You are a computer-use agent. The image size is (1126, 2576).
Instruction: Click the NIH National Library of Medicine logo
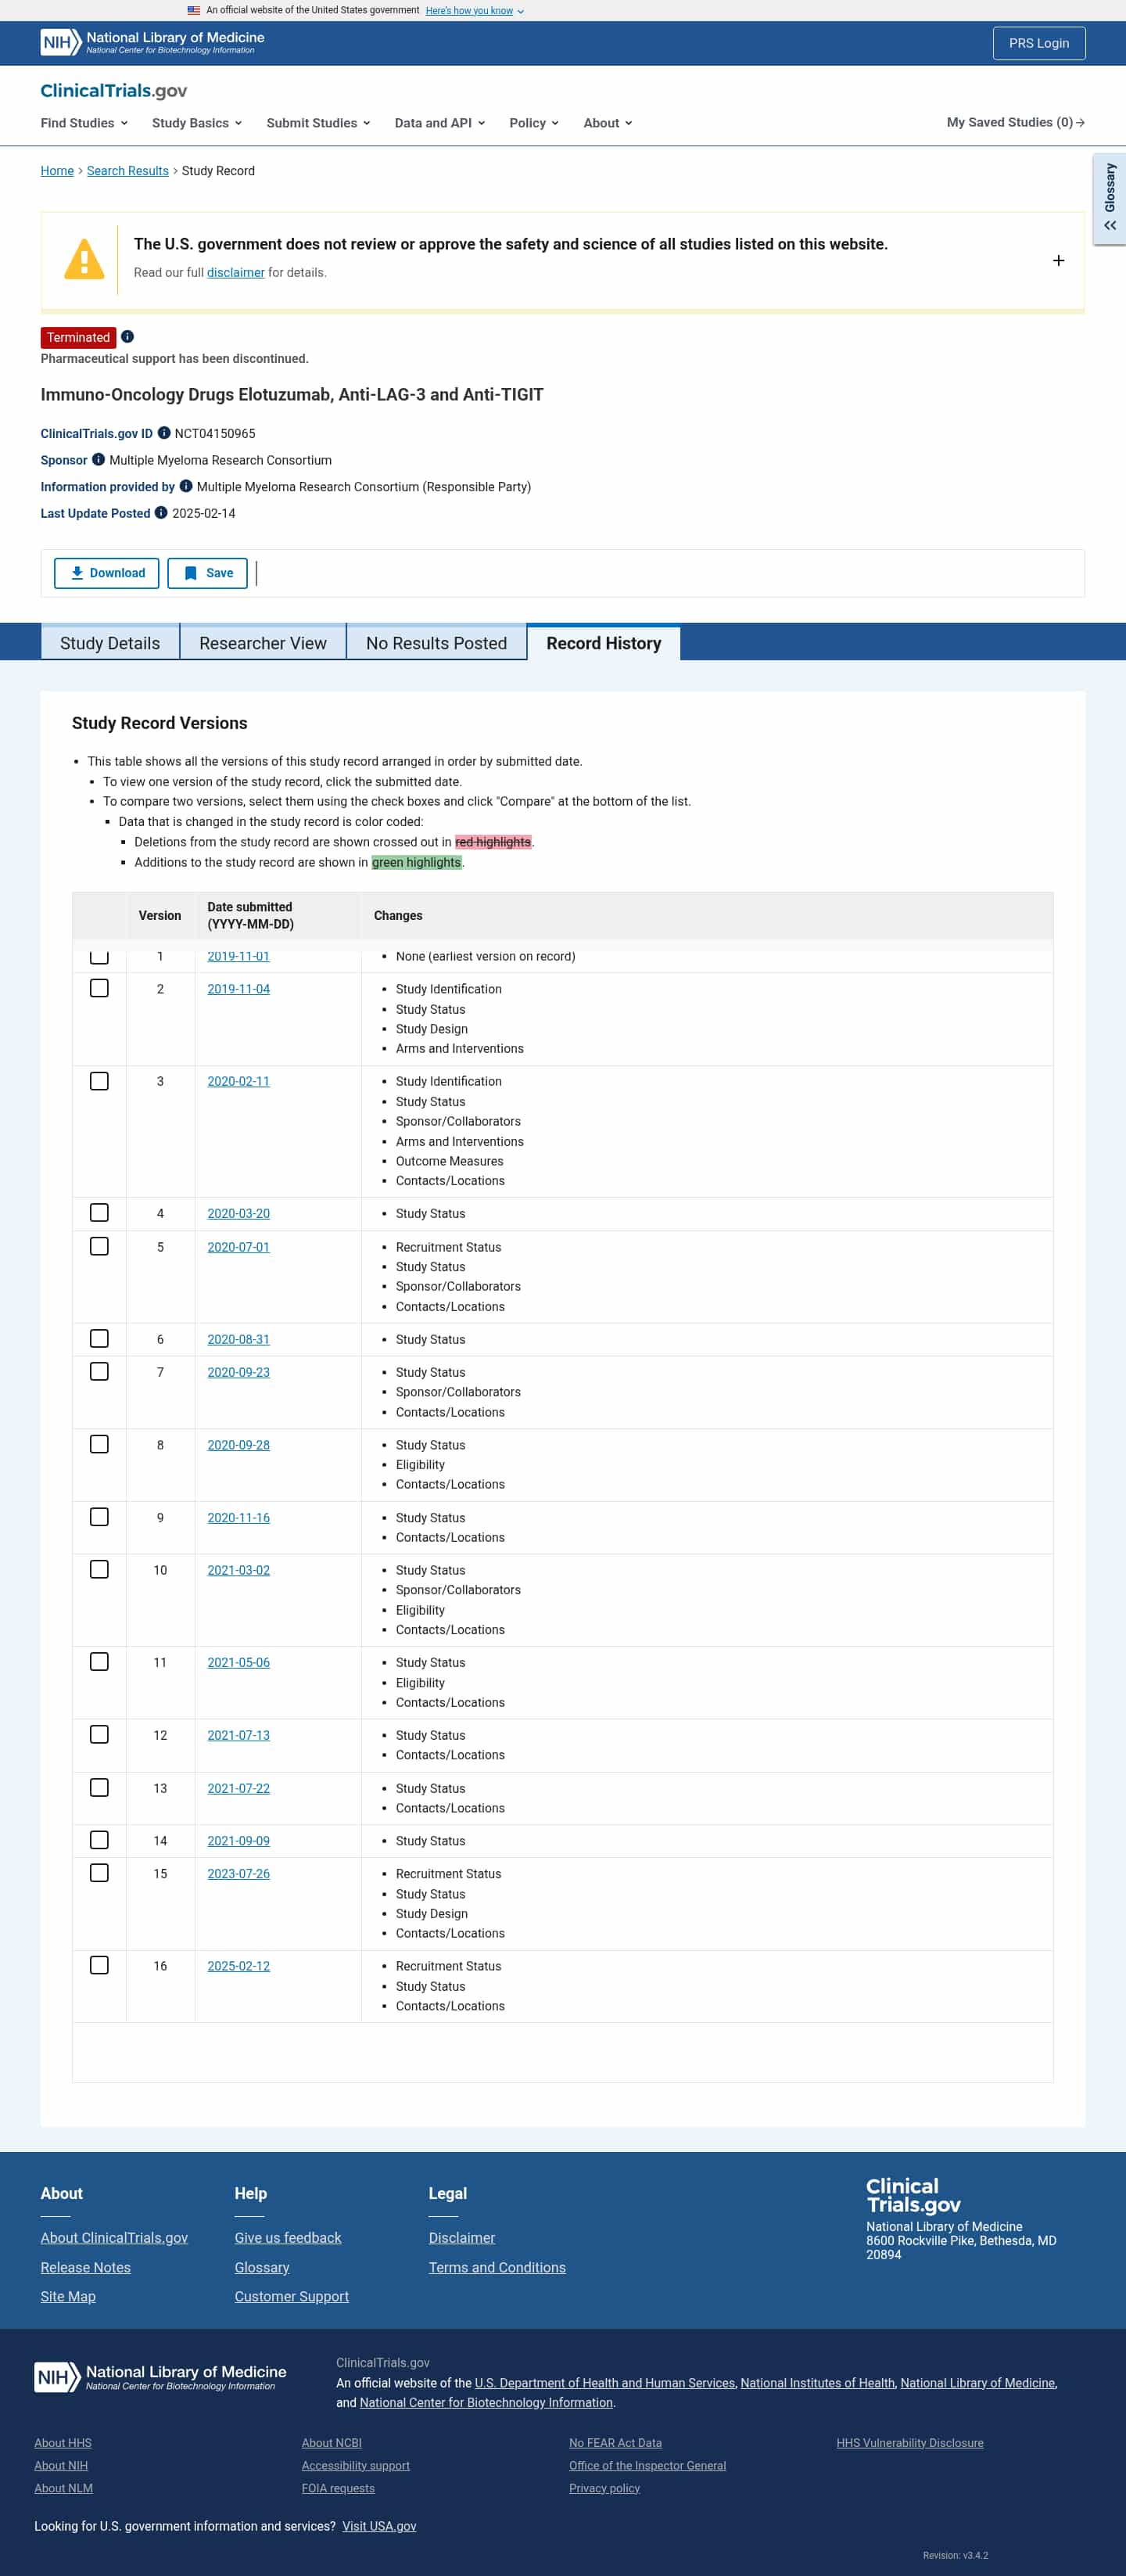[150, 42]
